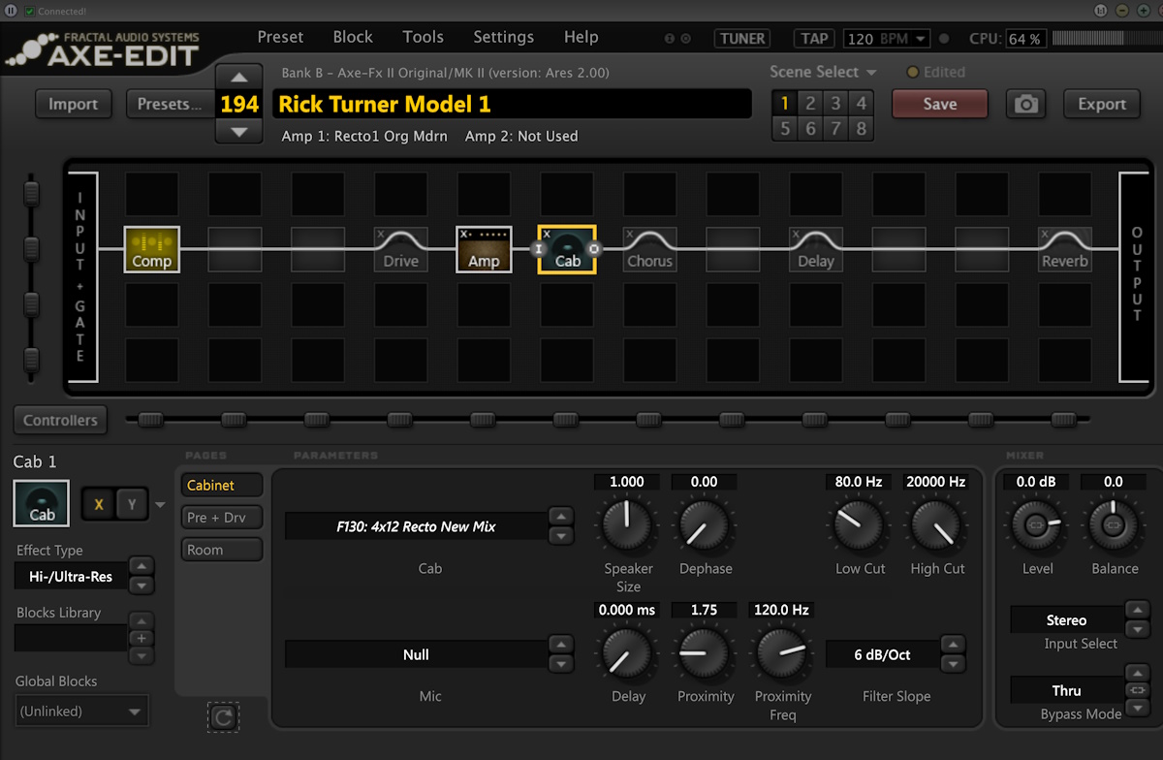
Task: Select previous cab with the up arrow
Action: [x=560, y=518]
